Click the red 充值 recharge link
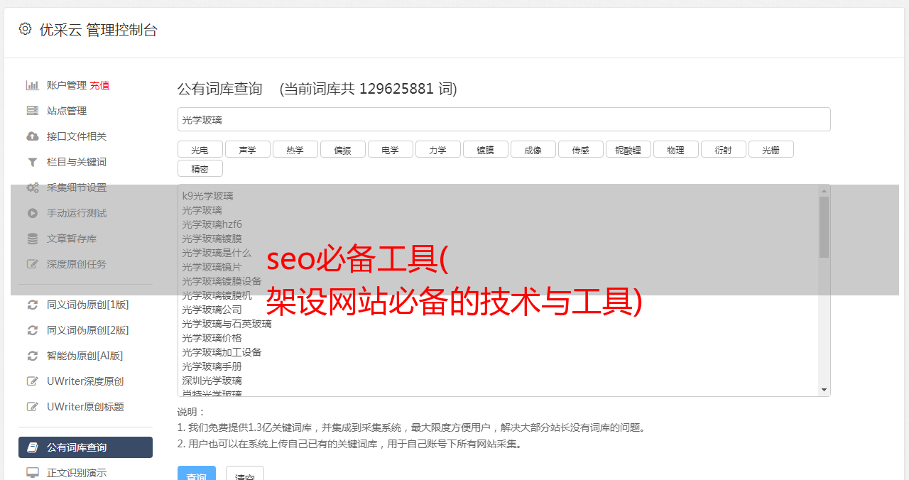909x480 pixels. click(x=99, y=85)
